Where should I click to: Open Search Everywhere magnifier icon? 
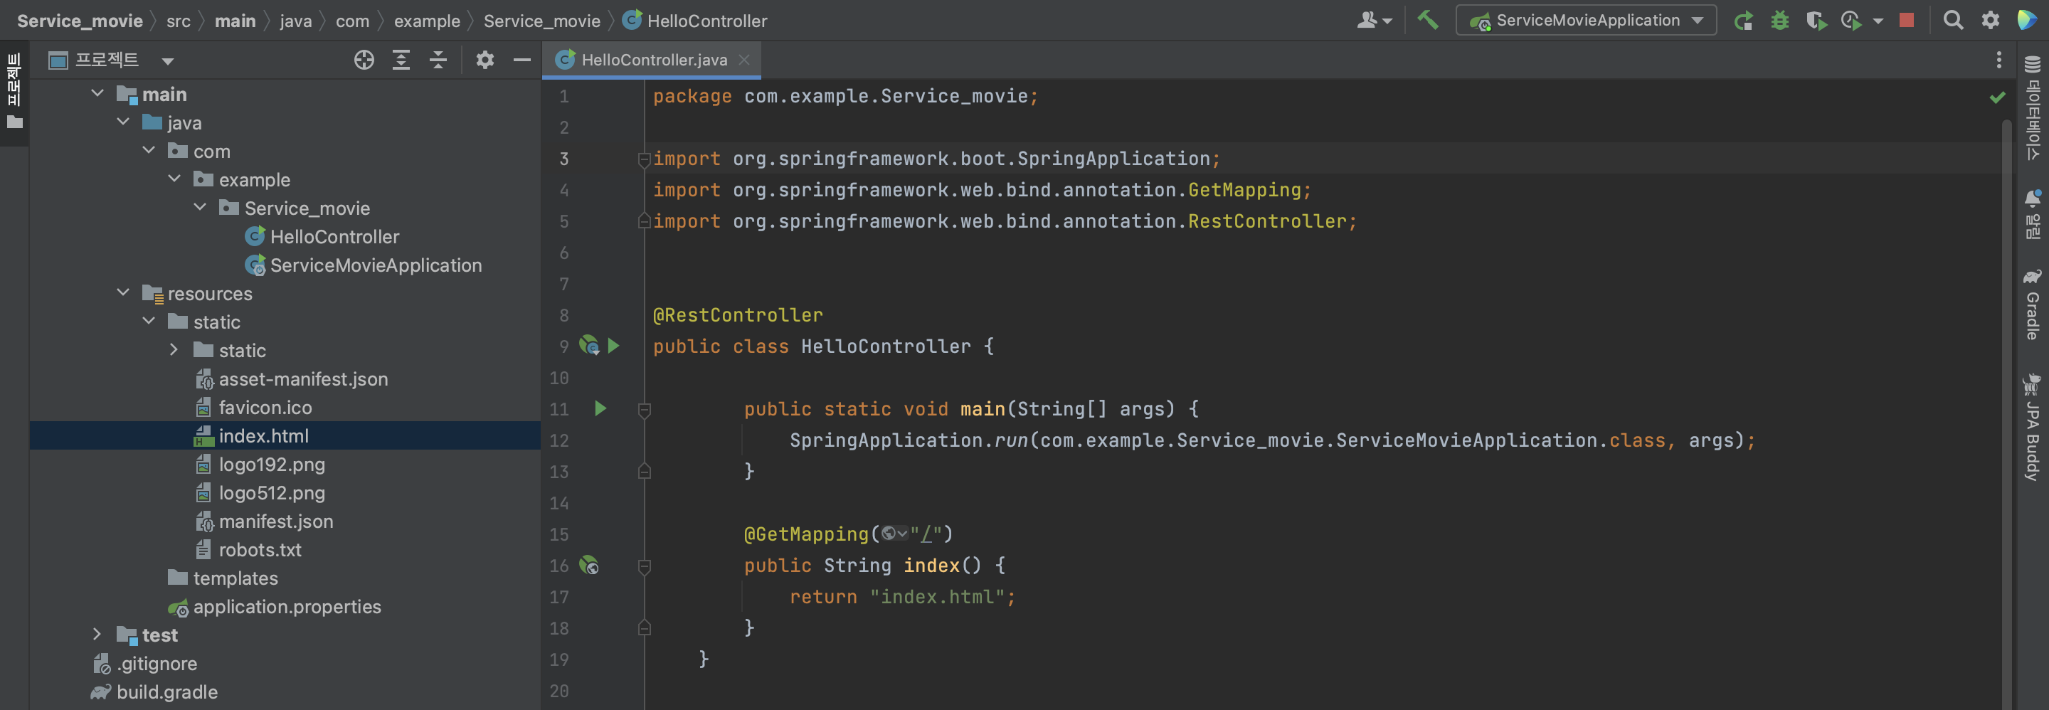click(1953, 20)
